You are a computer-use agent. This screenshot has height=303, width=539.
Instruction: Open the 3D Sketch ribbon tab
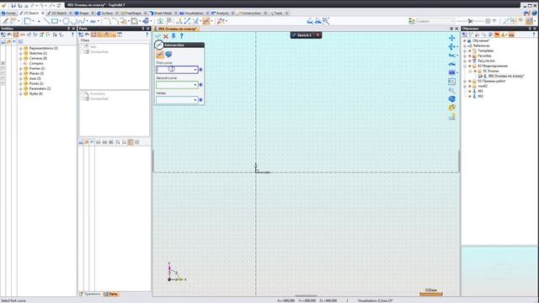point(59,13)
